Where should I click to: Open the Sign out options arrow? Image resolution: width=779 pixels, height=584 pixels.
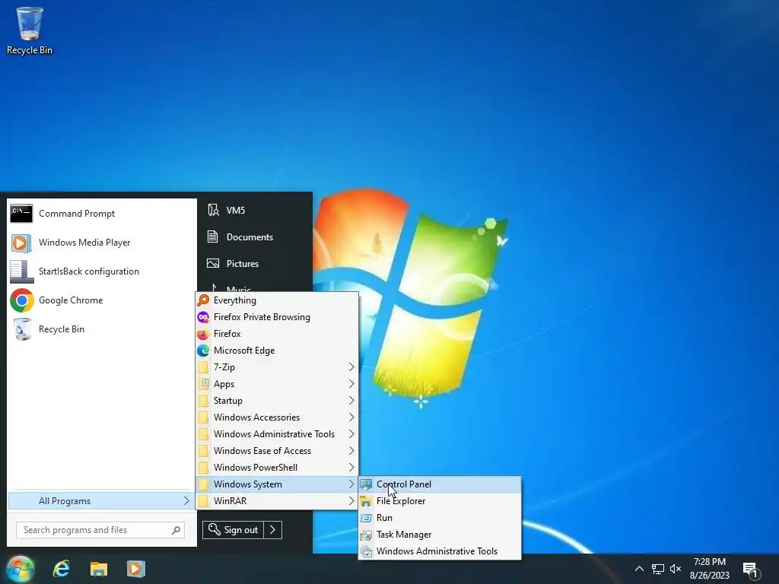click(273, 530)
